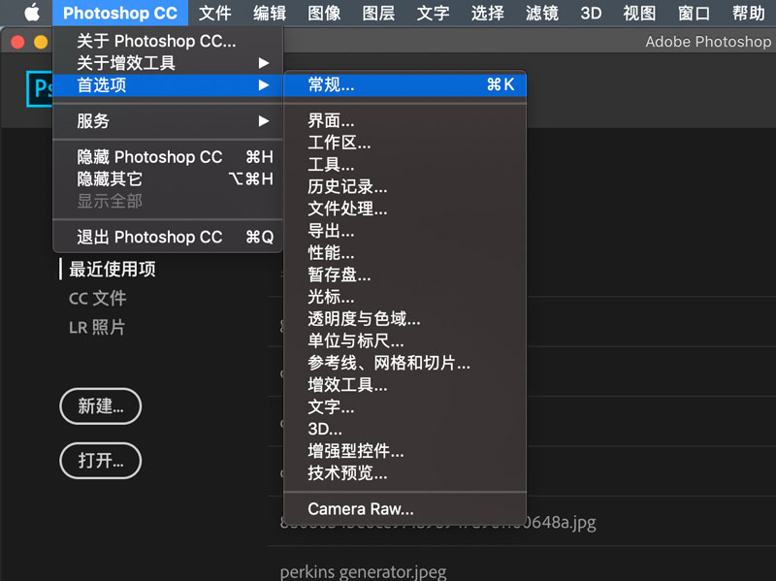Image resolution: width=776 pixels, height=581 pixels.
Task: Select 工具... preferences entry
Action: tap(404, 165)
